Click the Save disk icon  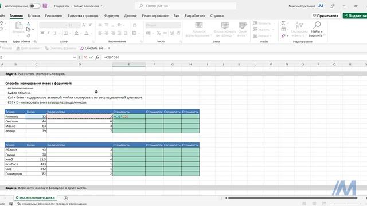45,6
